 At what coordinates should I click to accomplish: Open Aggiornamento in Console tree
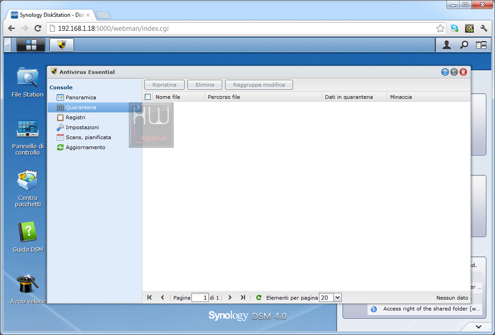point(81,147)
